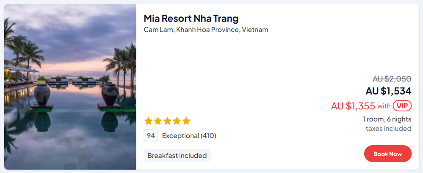Click the crossed-out AU $2,050 price
Image resolution: width=423 pixels, height=173 pixels.
click(392, 78)
